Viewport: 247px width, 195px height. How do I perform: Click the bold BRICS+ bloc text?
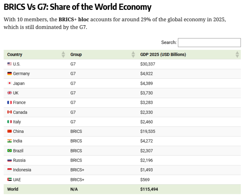(x=74, y=19)
